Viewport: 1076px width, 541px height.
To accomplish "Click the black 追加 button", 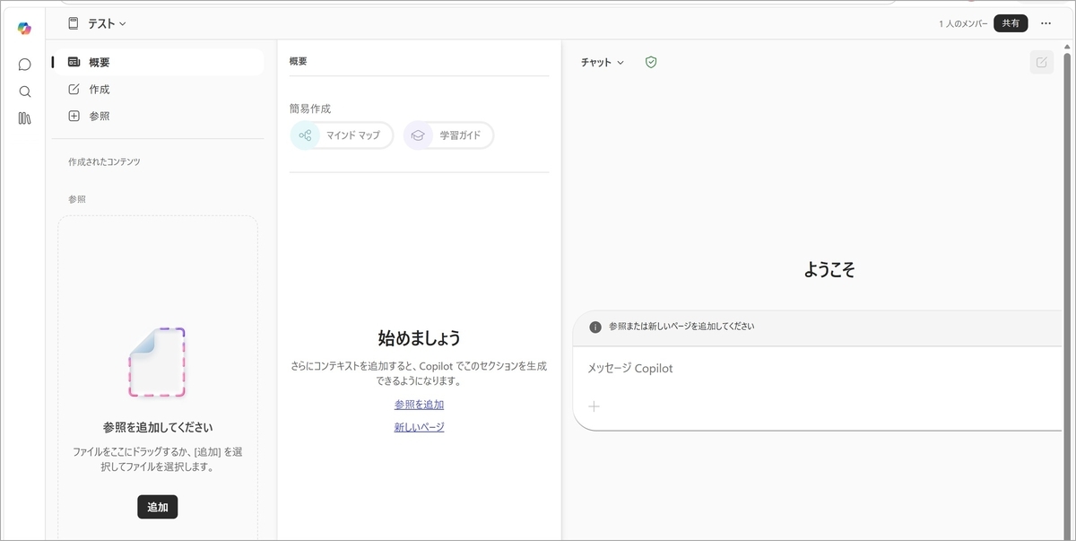I will pos(158,507).
